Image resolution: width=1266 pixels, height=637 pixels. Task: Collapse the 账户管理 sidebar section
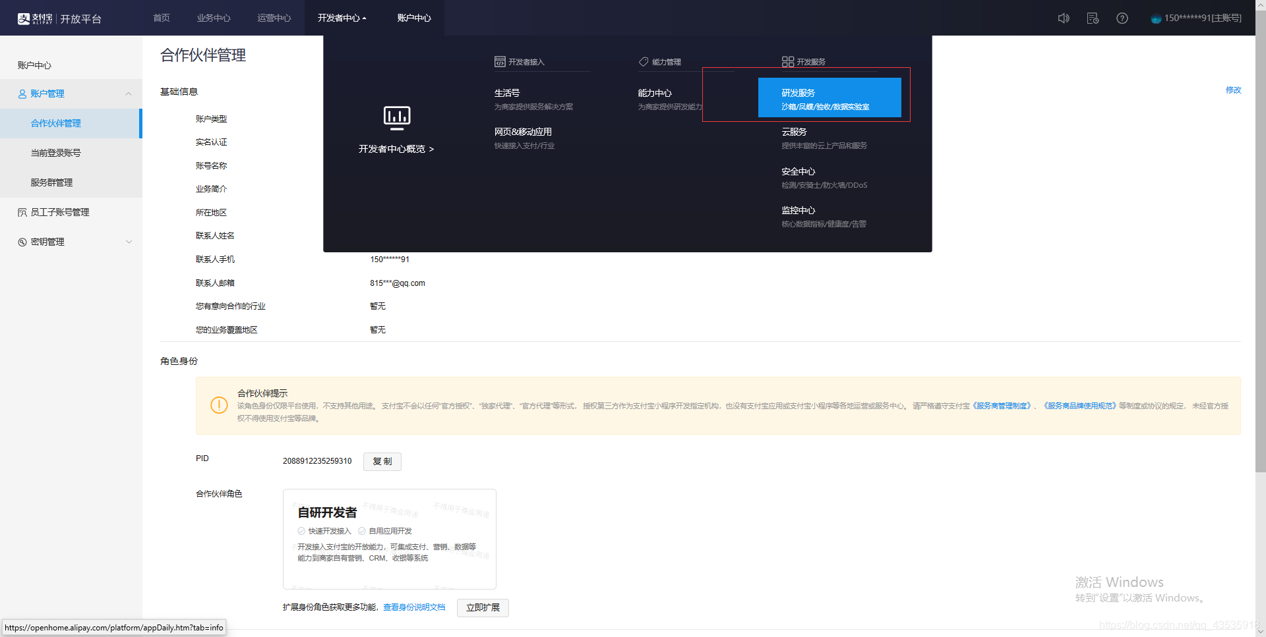(x=129, y=94)
